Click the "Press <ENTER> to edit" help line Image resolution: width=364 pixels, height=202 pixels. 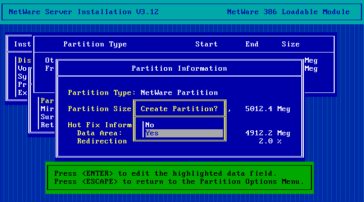coord(165,174)
